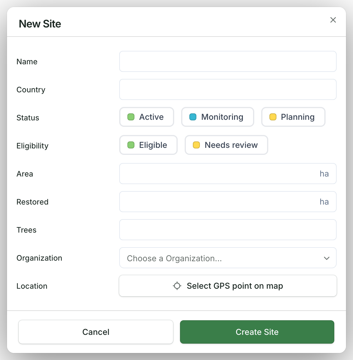Focus the Trees input field
Image resolution: width=353 pixels, height=360 pixels.
228,230
